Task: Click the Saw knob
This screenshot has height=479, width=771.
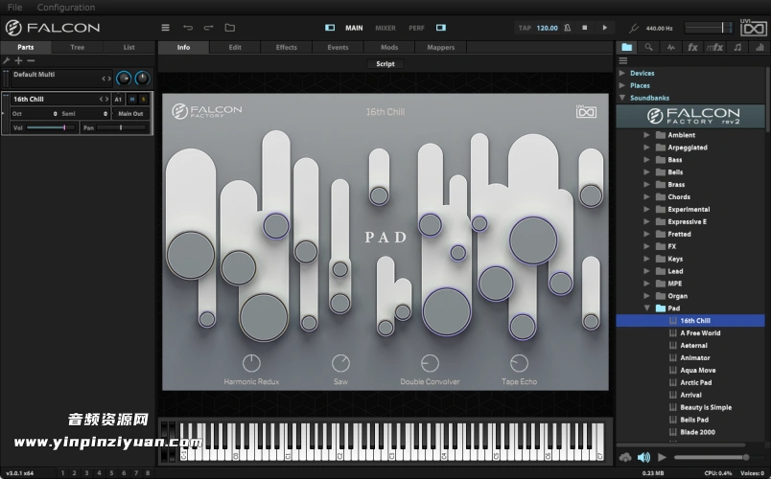Action: pos(340,363)
